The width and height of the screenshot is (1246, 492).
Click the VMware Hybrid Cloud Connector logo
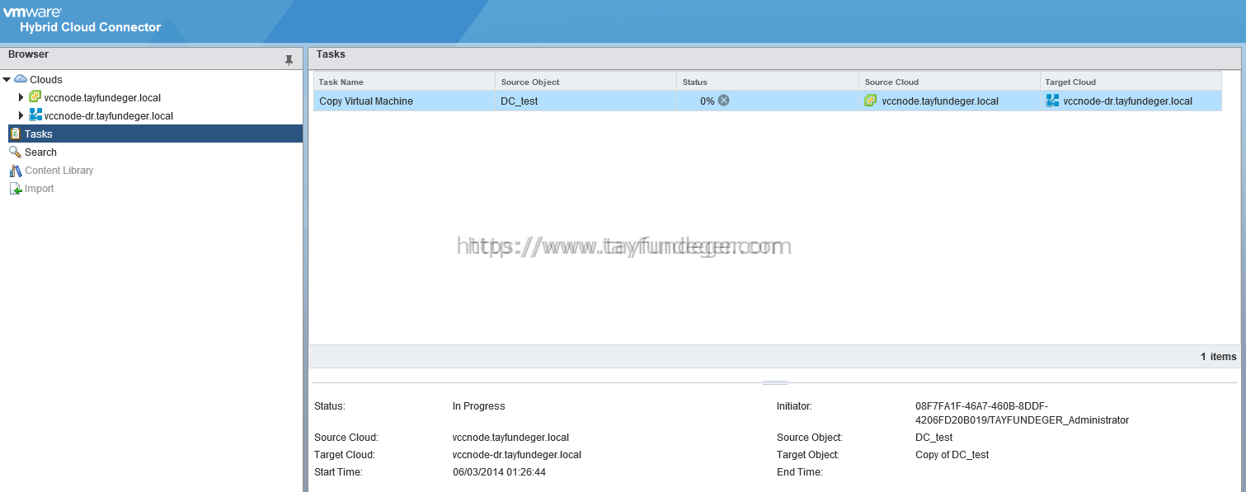click(82, 20)
